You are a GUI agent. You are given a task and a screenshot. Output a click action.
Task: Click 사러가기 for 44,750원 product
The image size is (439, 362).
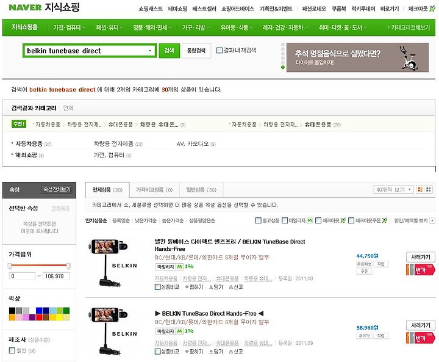click(x=421, y=257)
